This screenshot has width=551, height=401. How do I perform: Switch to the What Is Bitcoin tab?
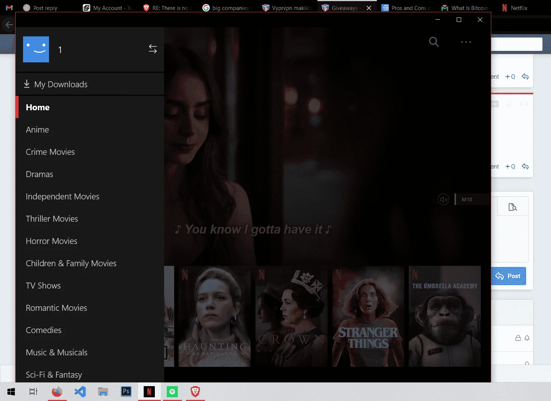click(465, 8)
